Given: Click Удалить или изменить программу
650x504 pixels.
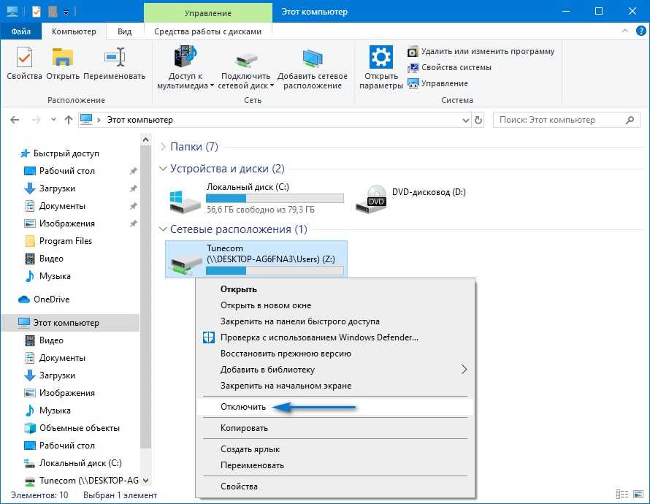Looking at the screenshot, I should [x=487, y=51].
